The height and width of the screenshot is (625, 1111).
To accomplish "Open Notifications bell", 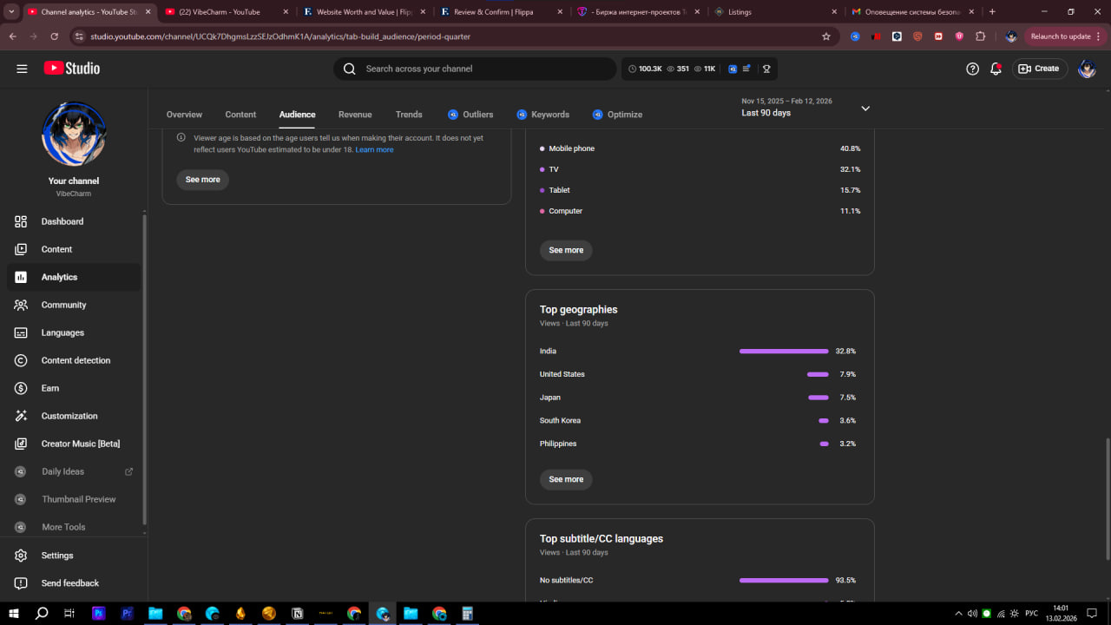I will click(x=996, y=69).
